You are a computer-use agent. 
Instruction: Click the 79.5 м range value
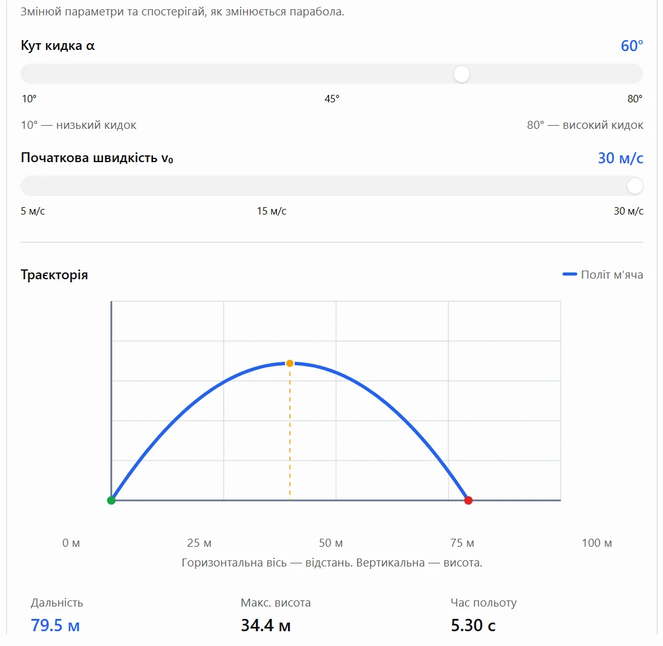[55, 625]
